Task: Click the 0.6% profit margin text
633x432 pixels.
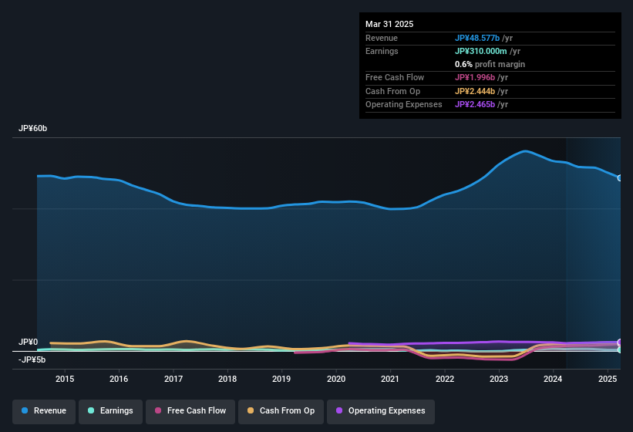Action: [x=490, y=64]
